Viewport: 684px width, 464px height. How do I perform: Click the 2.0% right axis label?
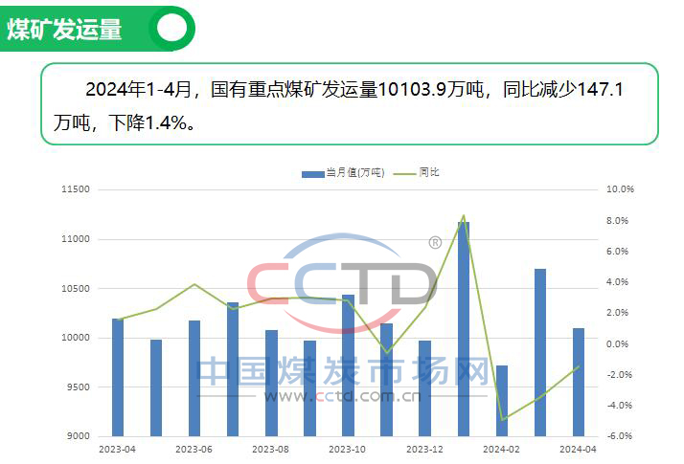pos(617,313)
